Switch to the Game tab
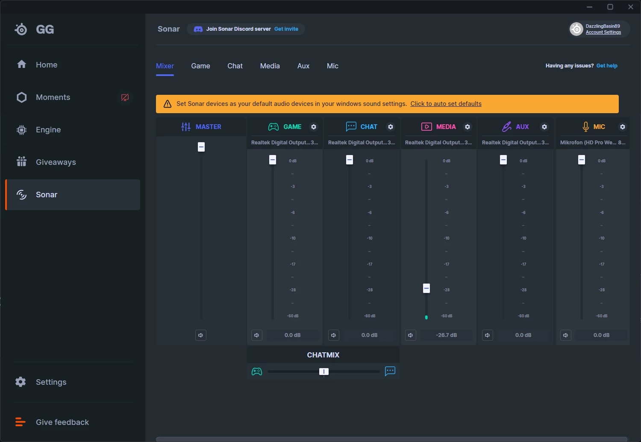This screenshot has width=641, height=442. tap(200, 66)
